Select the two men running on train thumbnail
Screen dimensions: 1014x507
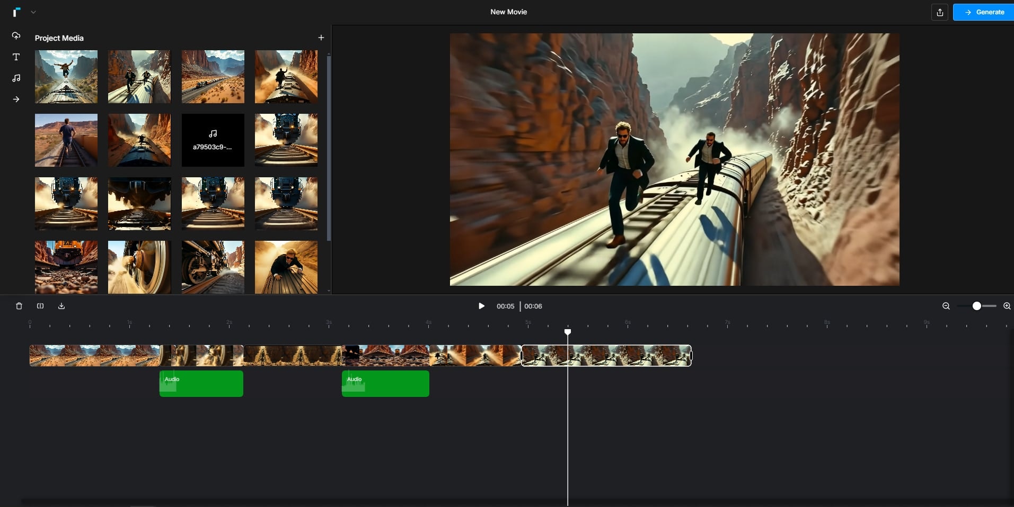point(139,77)
